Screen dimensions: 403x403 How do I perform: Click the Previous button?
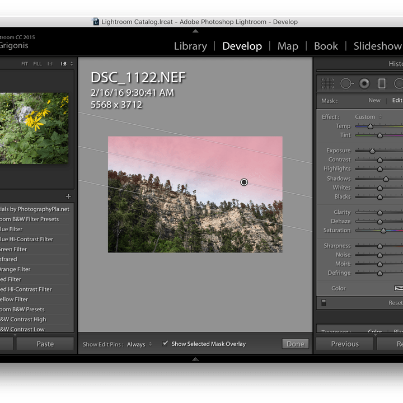click(345, 344)
